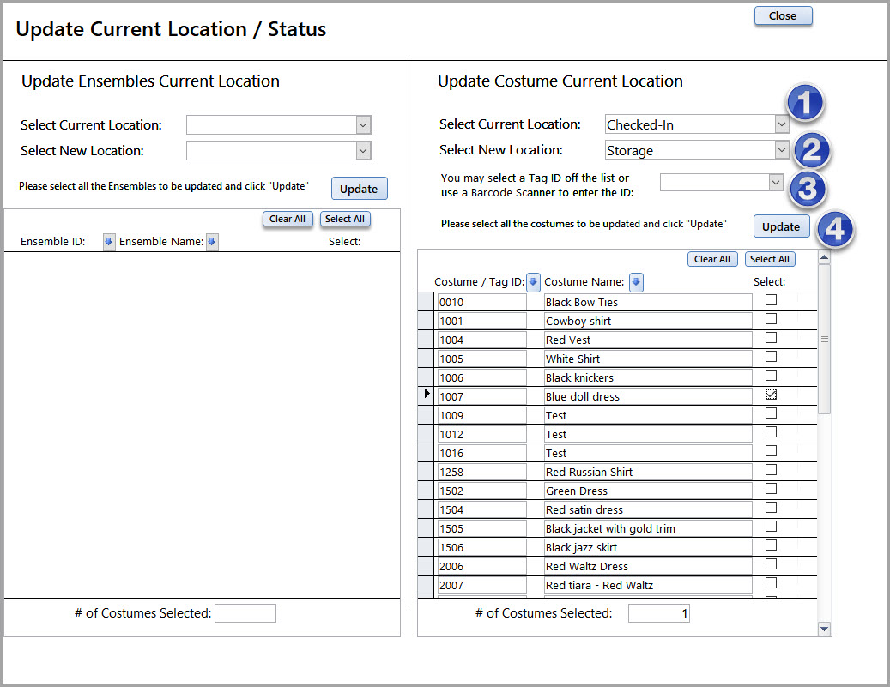Image resolution: width=890 pixels, height=687 pixels.
Task: Tick the checkbox for costume 1009
Action: pyautogui.click(x=771, y=413)
